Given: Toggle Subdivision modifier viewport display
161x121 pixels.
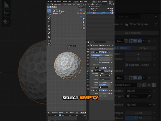Looking at the screenshot, I should (104, 52).
